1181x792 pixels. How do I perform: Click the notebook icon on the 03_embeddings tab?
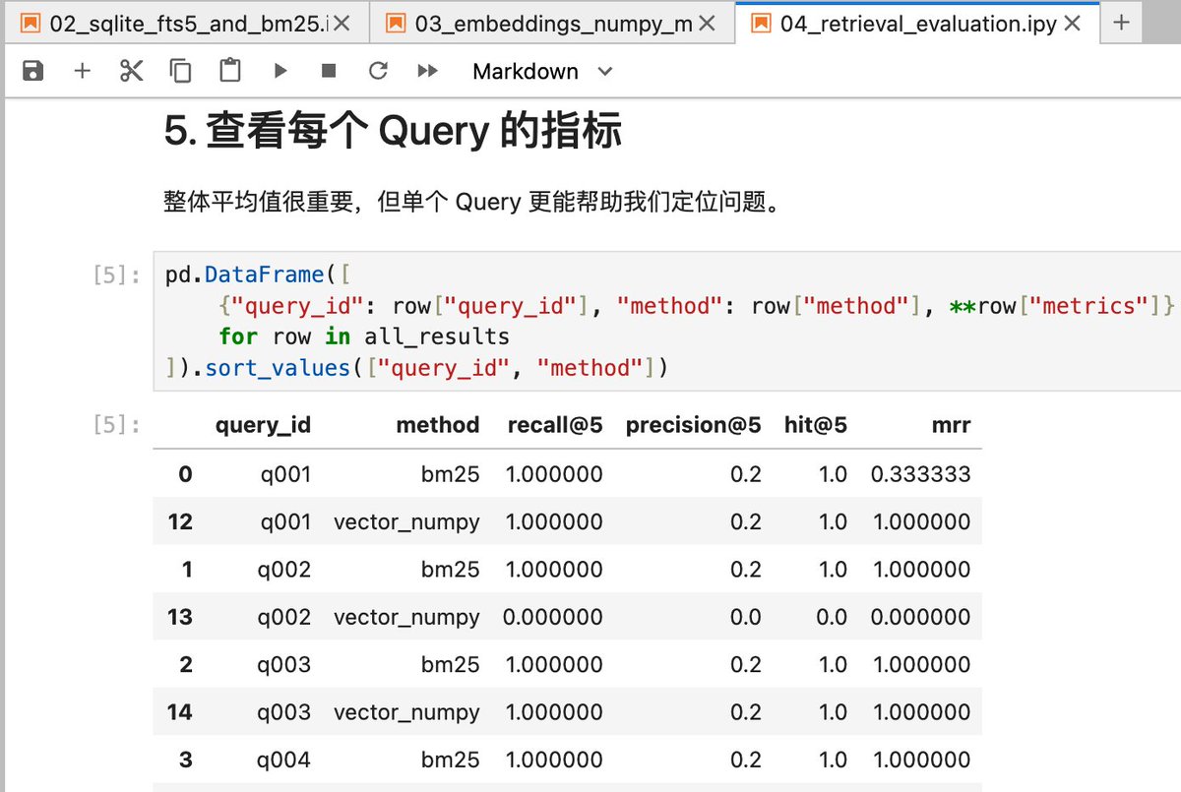(395, 24)
